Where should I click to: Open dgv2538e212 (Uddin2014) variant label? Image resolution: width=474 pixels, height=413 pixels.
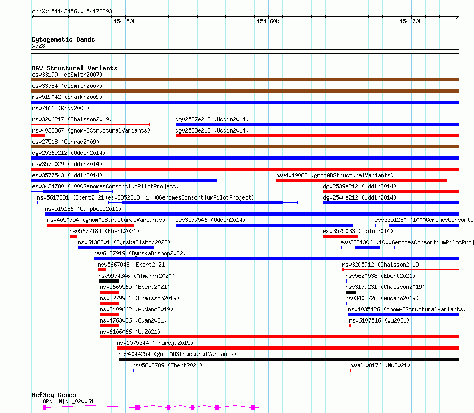pyautogui.click(x=212, y=130)
